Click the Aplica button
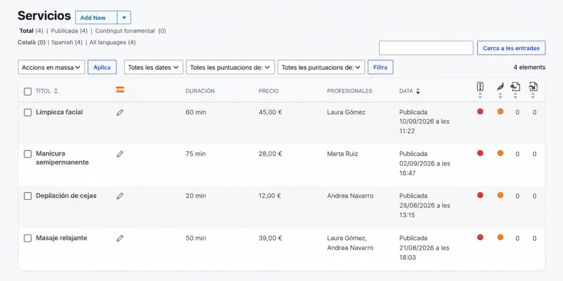 [102, 67]
